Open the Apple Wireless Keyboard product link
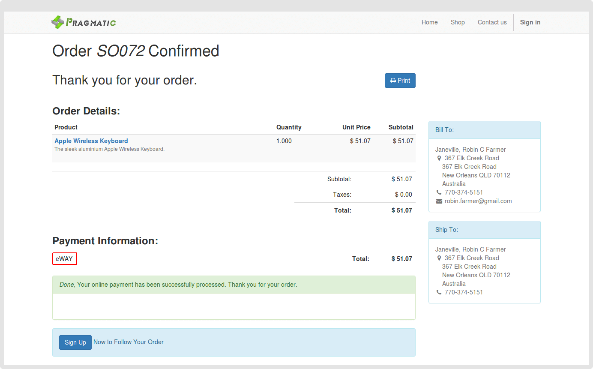The image size is (593, 369). click(91, 141)
